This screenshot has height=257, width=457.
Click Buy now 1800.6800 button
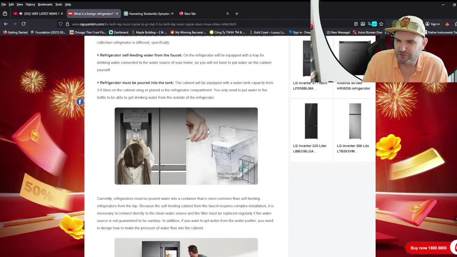[x=428, y=248]
